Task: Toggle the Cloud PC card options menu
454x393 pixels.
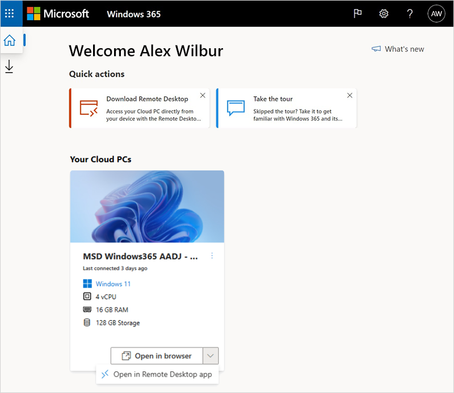Action: click(x=212, y=256)
